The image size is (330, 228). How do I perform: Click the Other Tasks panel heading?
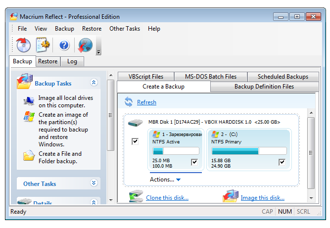click(x=40, y=184)
